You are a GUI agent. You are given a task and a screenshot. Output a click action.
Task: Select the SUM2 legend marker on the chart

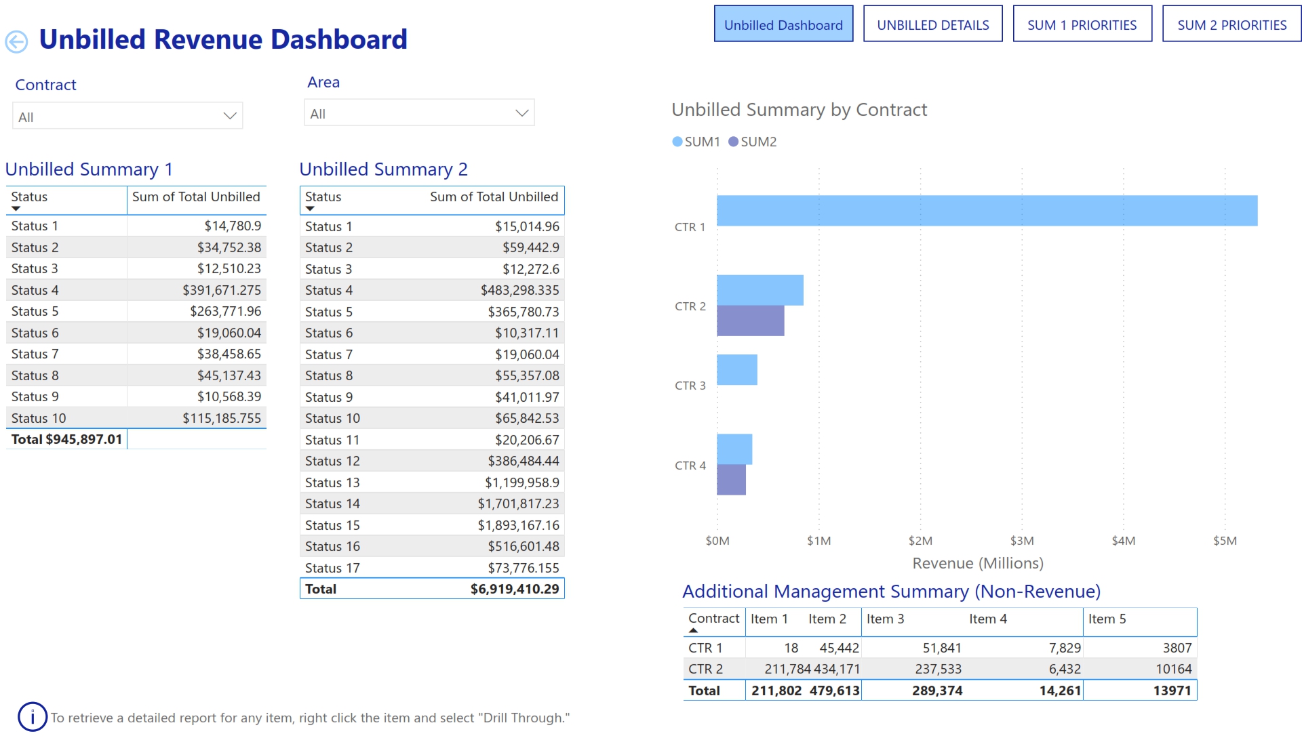point(732,142)
